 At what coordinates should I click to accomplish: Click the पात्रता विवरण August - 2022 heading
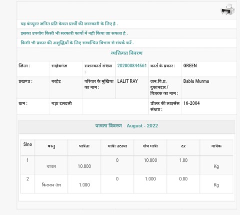tap(126, 126)
